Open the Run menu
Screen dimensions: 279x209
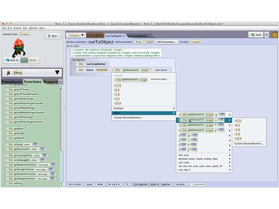[x=25, y=28]
